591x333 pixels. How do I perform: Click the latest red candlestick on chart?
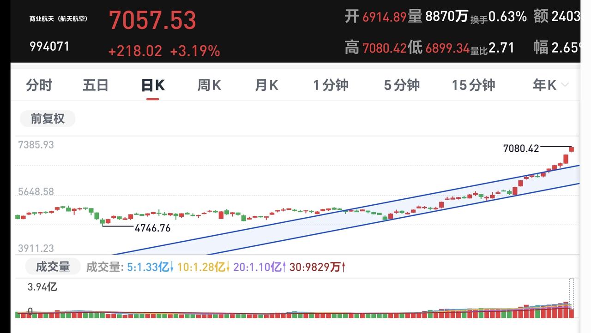coord(572,149)
